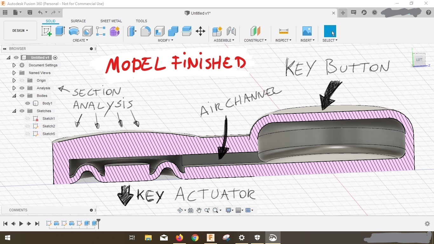
Task: Open new design tab with plus
Action: [343, 13]
